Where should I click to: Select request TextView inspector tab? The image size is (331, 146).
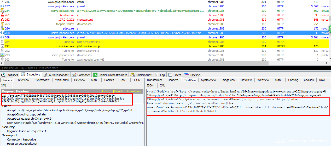24,80
